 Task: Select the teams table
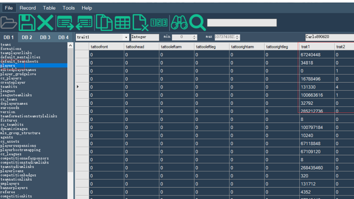click(x=6, y=44)
